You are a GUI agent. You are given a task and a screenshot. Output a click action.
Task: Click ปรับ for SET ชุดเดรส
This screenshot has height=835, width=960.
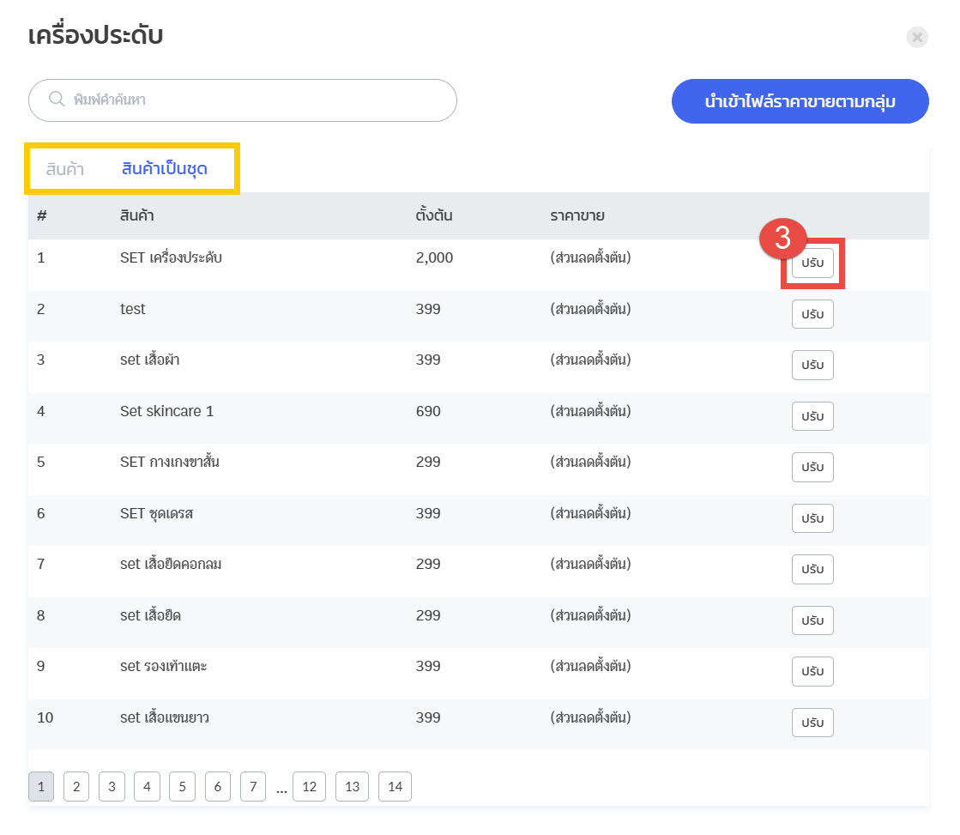pyautogui.click(x=812, y=518)
